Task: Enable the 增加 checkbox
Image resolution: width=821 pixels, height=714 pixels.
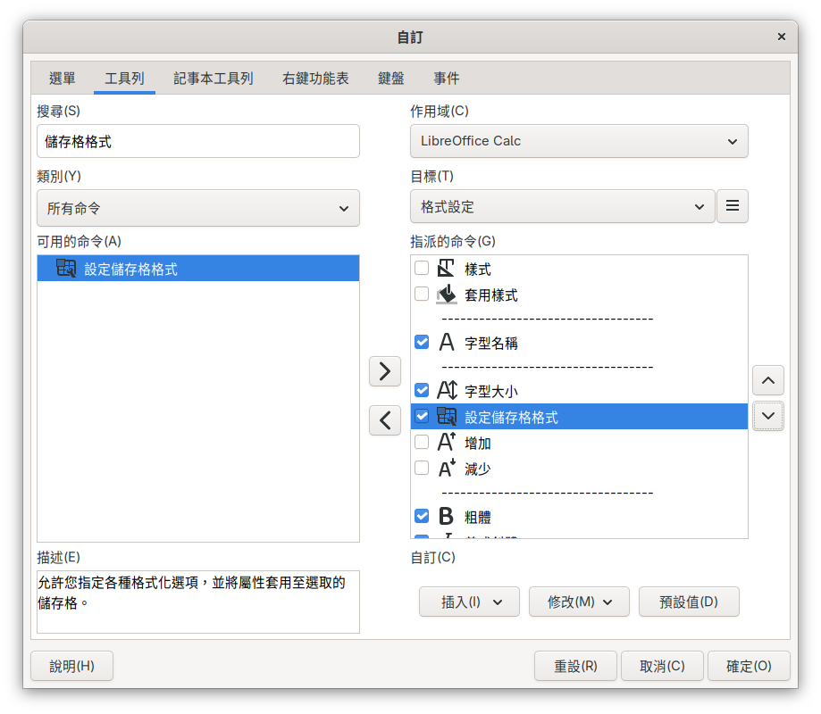Action: click(x=422, y=443)
